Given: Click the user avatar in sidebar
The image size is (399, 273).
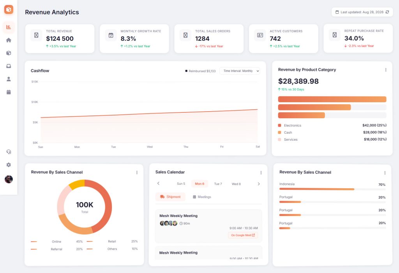Looking at the screenshot, I should point(9,179).
